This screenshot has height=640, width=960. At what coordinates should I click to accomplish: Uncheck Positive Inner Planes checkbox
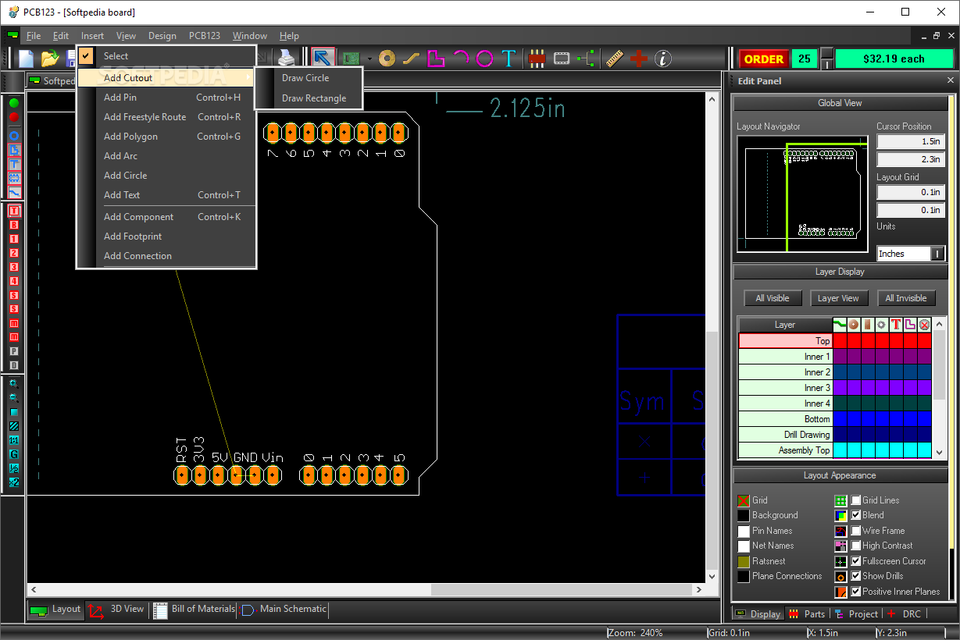click(x=856, y=592)
